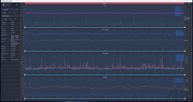Click the PerfDog app icon in title bar

2,1
